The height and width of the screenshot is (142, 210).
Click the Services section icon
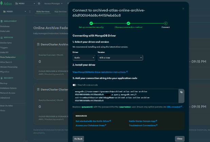pos(2,37)
